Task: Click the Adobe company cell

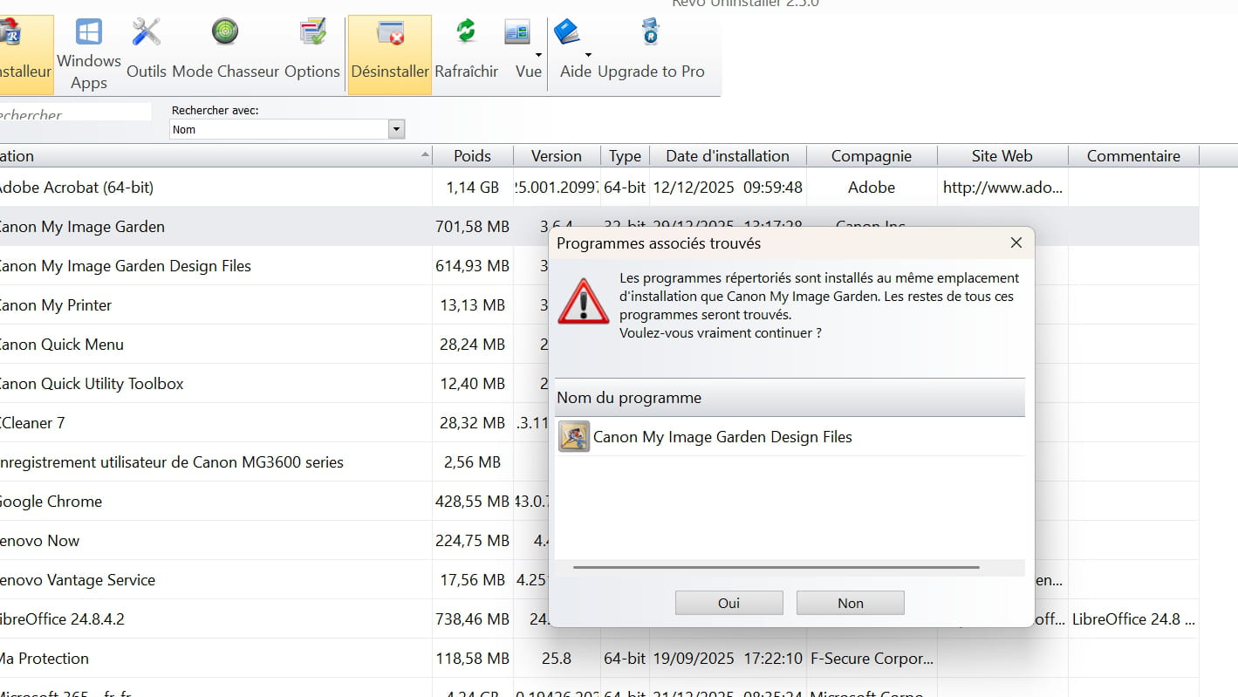Action: (872, 188)
